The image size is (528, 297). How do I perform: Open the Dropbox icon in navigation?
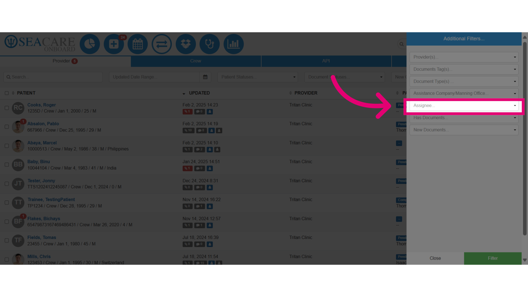pyautogui.click(x=186, y=44)
